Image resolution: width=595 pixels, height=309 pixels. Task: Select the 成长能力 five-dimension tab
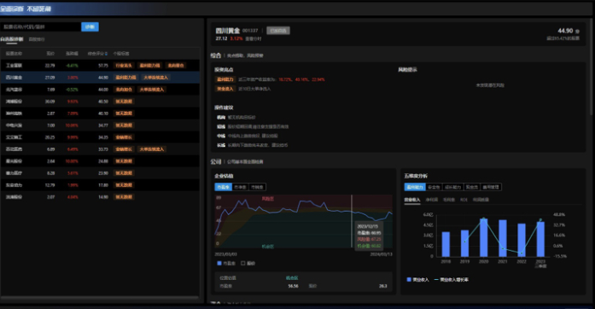click(x=452, y=187)
